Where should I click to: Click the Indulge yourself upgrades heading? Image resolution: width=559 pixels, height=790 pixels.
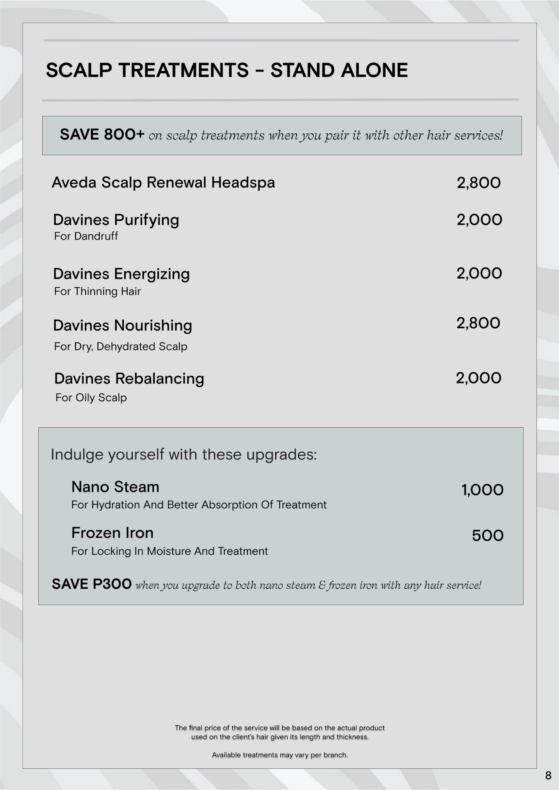(184, 454)
